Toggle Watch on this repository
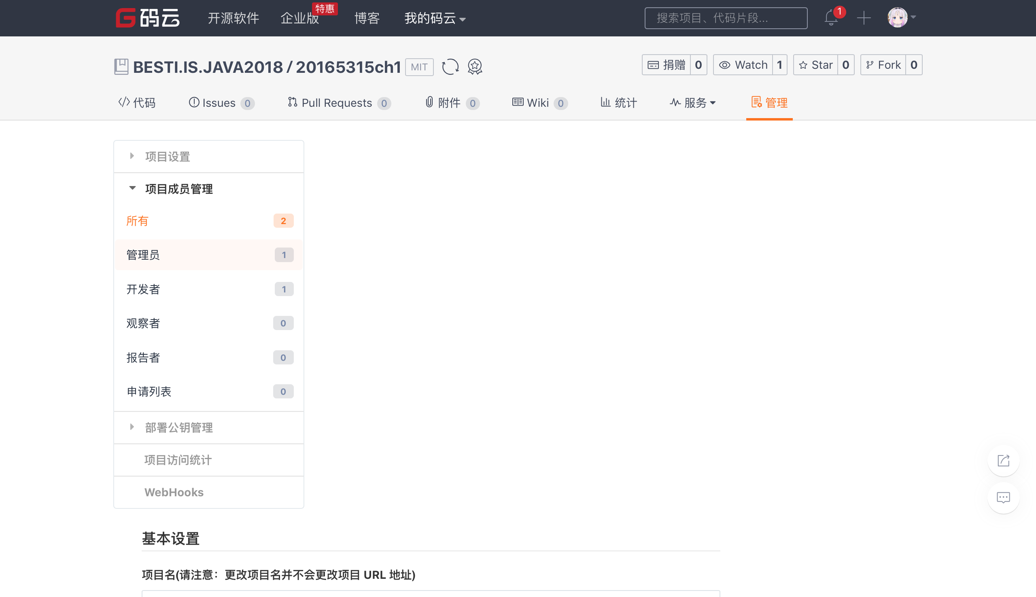The image size is (1036, 597). point(743,65)
